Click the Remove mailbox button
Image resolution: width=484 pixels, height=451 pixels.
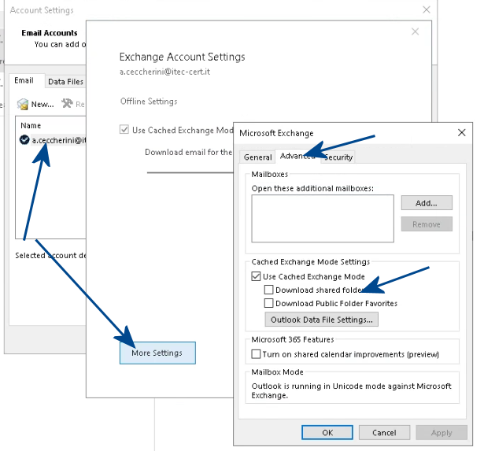click(427, 224)
